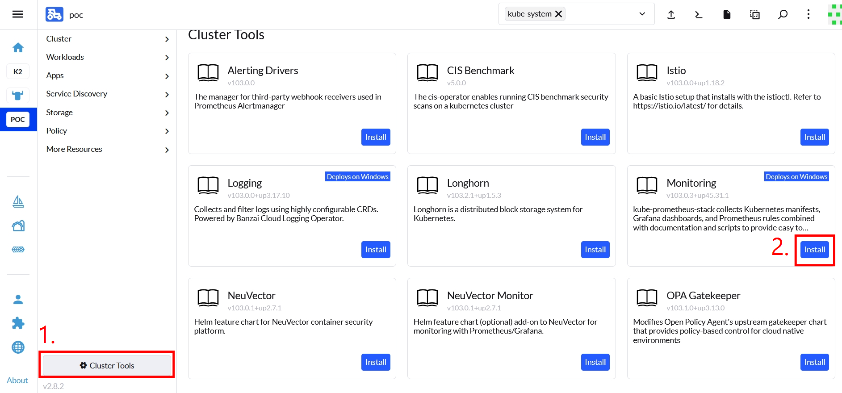This screenshot has width=842, height=393.
Task: Expand the Service Discovery chevron
Action: point(167,95)
